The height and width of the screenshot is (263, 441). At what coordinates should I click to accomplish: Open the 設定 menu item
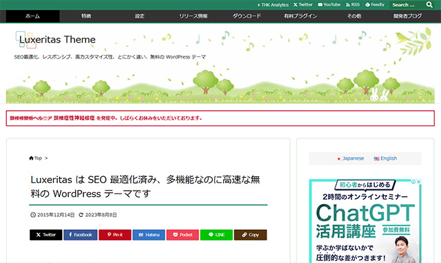tap(139, 17)
